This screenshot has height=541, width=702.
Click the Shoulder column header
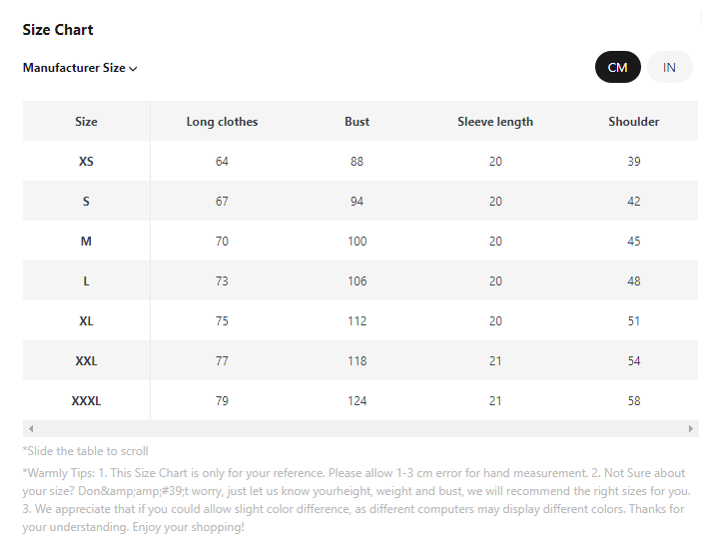[x=633, y=121]
